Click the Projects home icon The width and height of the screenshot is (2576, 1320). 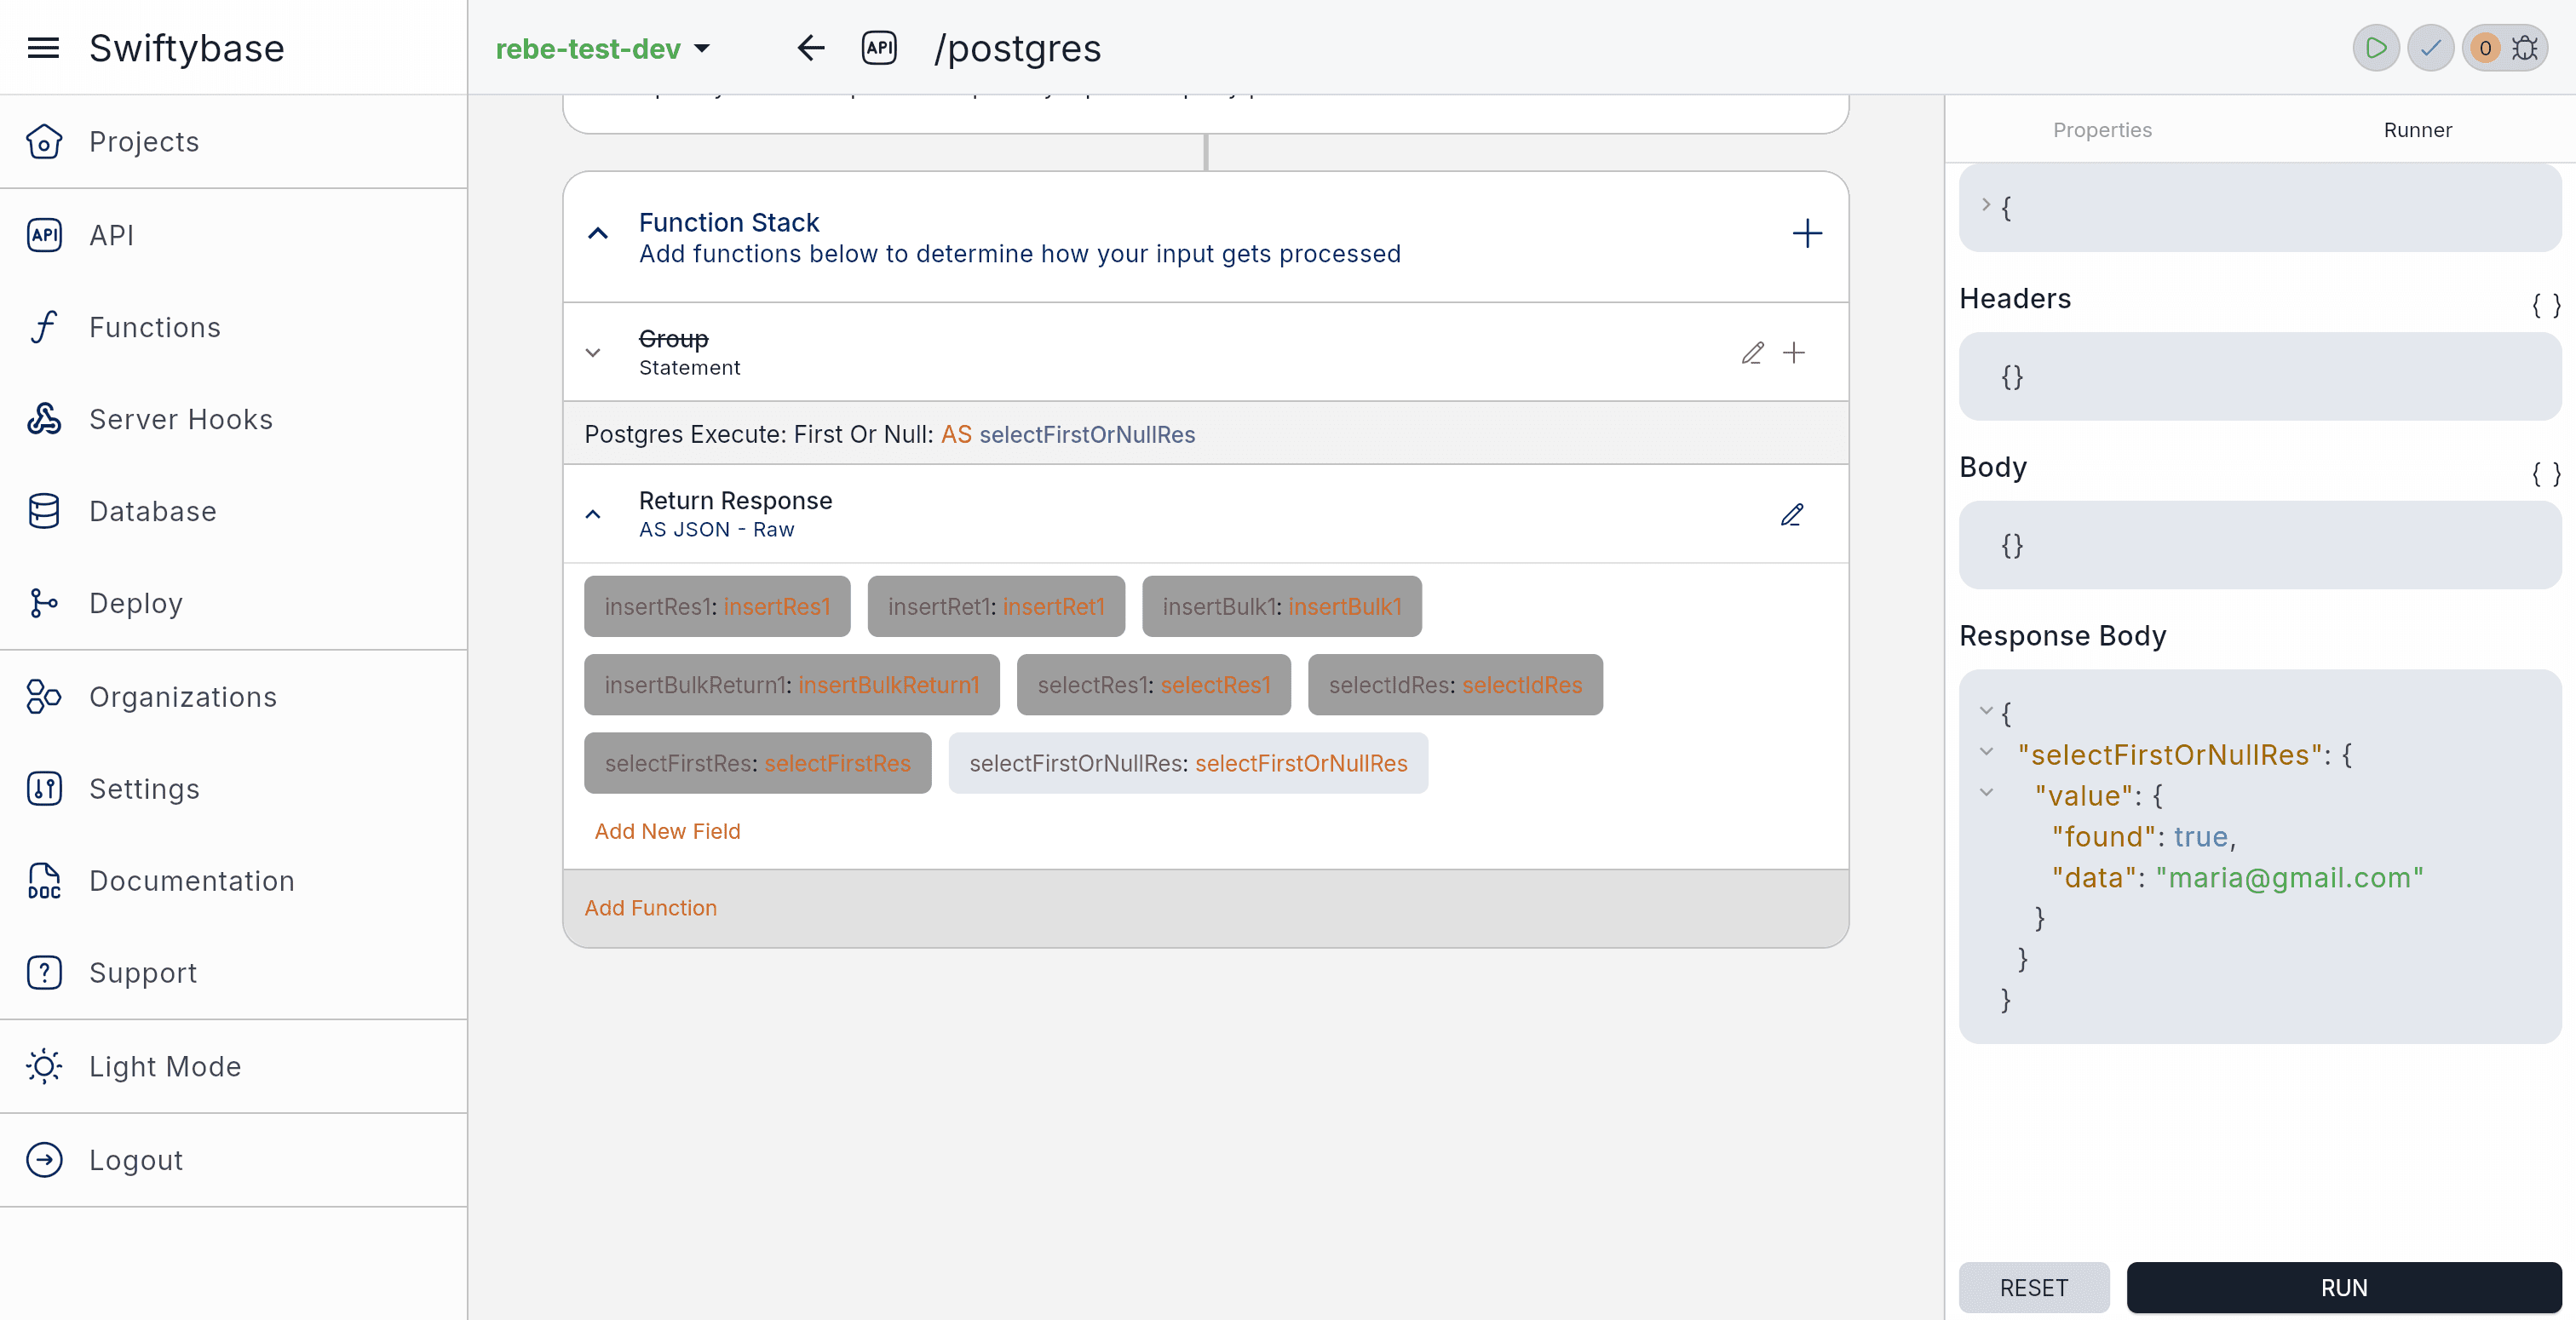point(44,142)
